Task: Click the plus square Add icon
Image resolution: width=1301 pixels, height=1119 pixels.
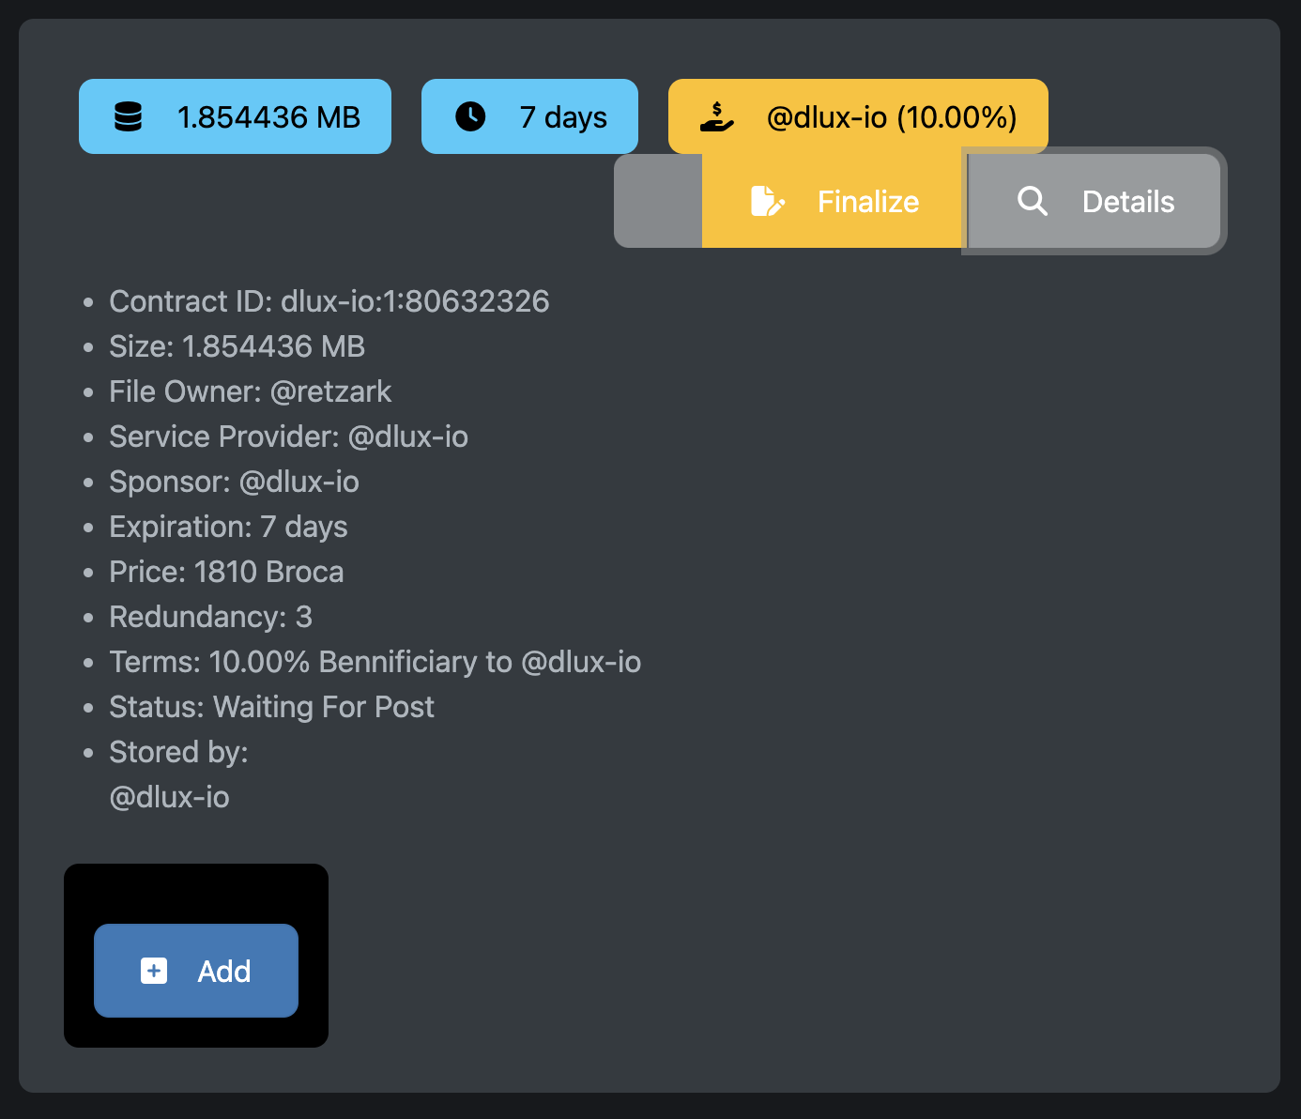Action: [154, 971]
